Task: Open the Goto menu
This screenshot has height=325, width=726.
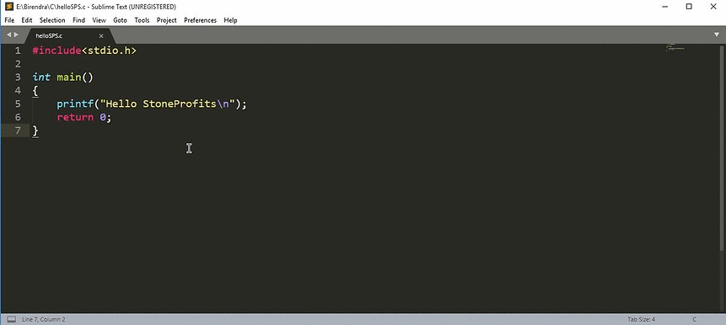Action: tap(120, 20)
